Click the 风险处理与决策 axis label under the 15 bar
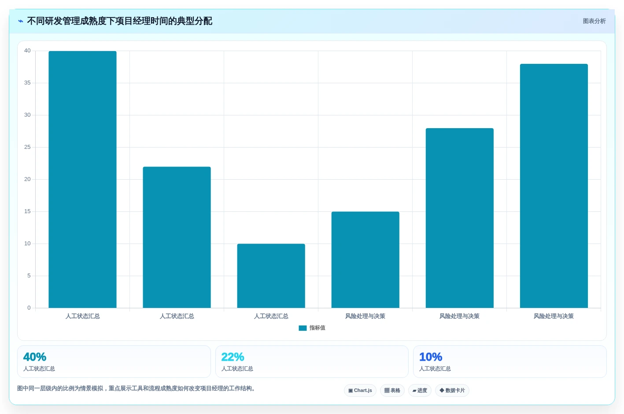This screenshot has height=414, width=624. point(365,316)
